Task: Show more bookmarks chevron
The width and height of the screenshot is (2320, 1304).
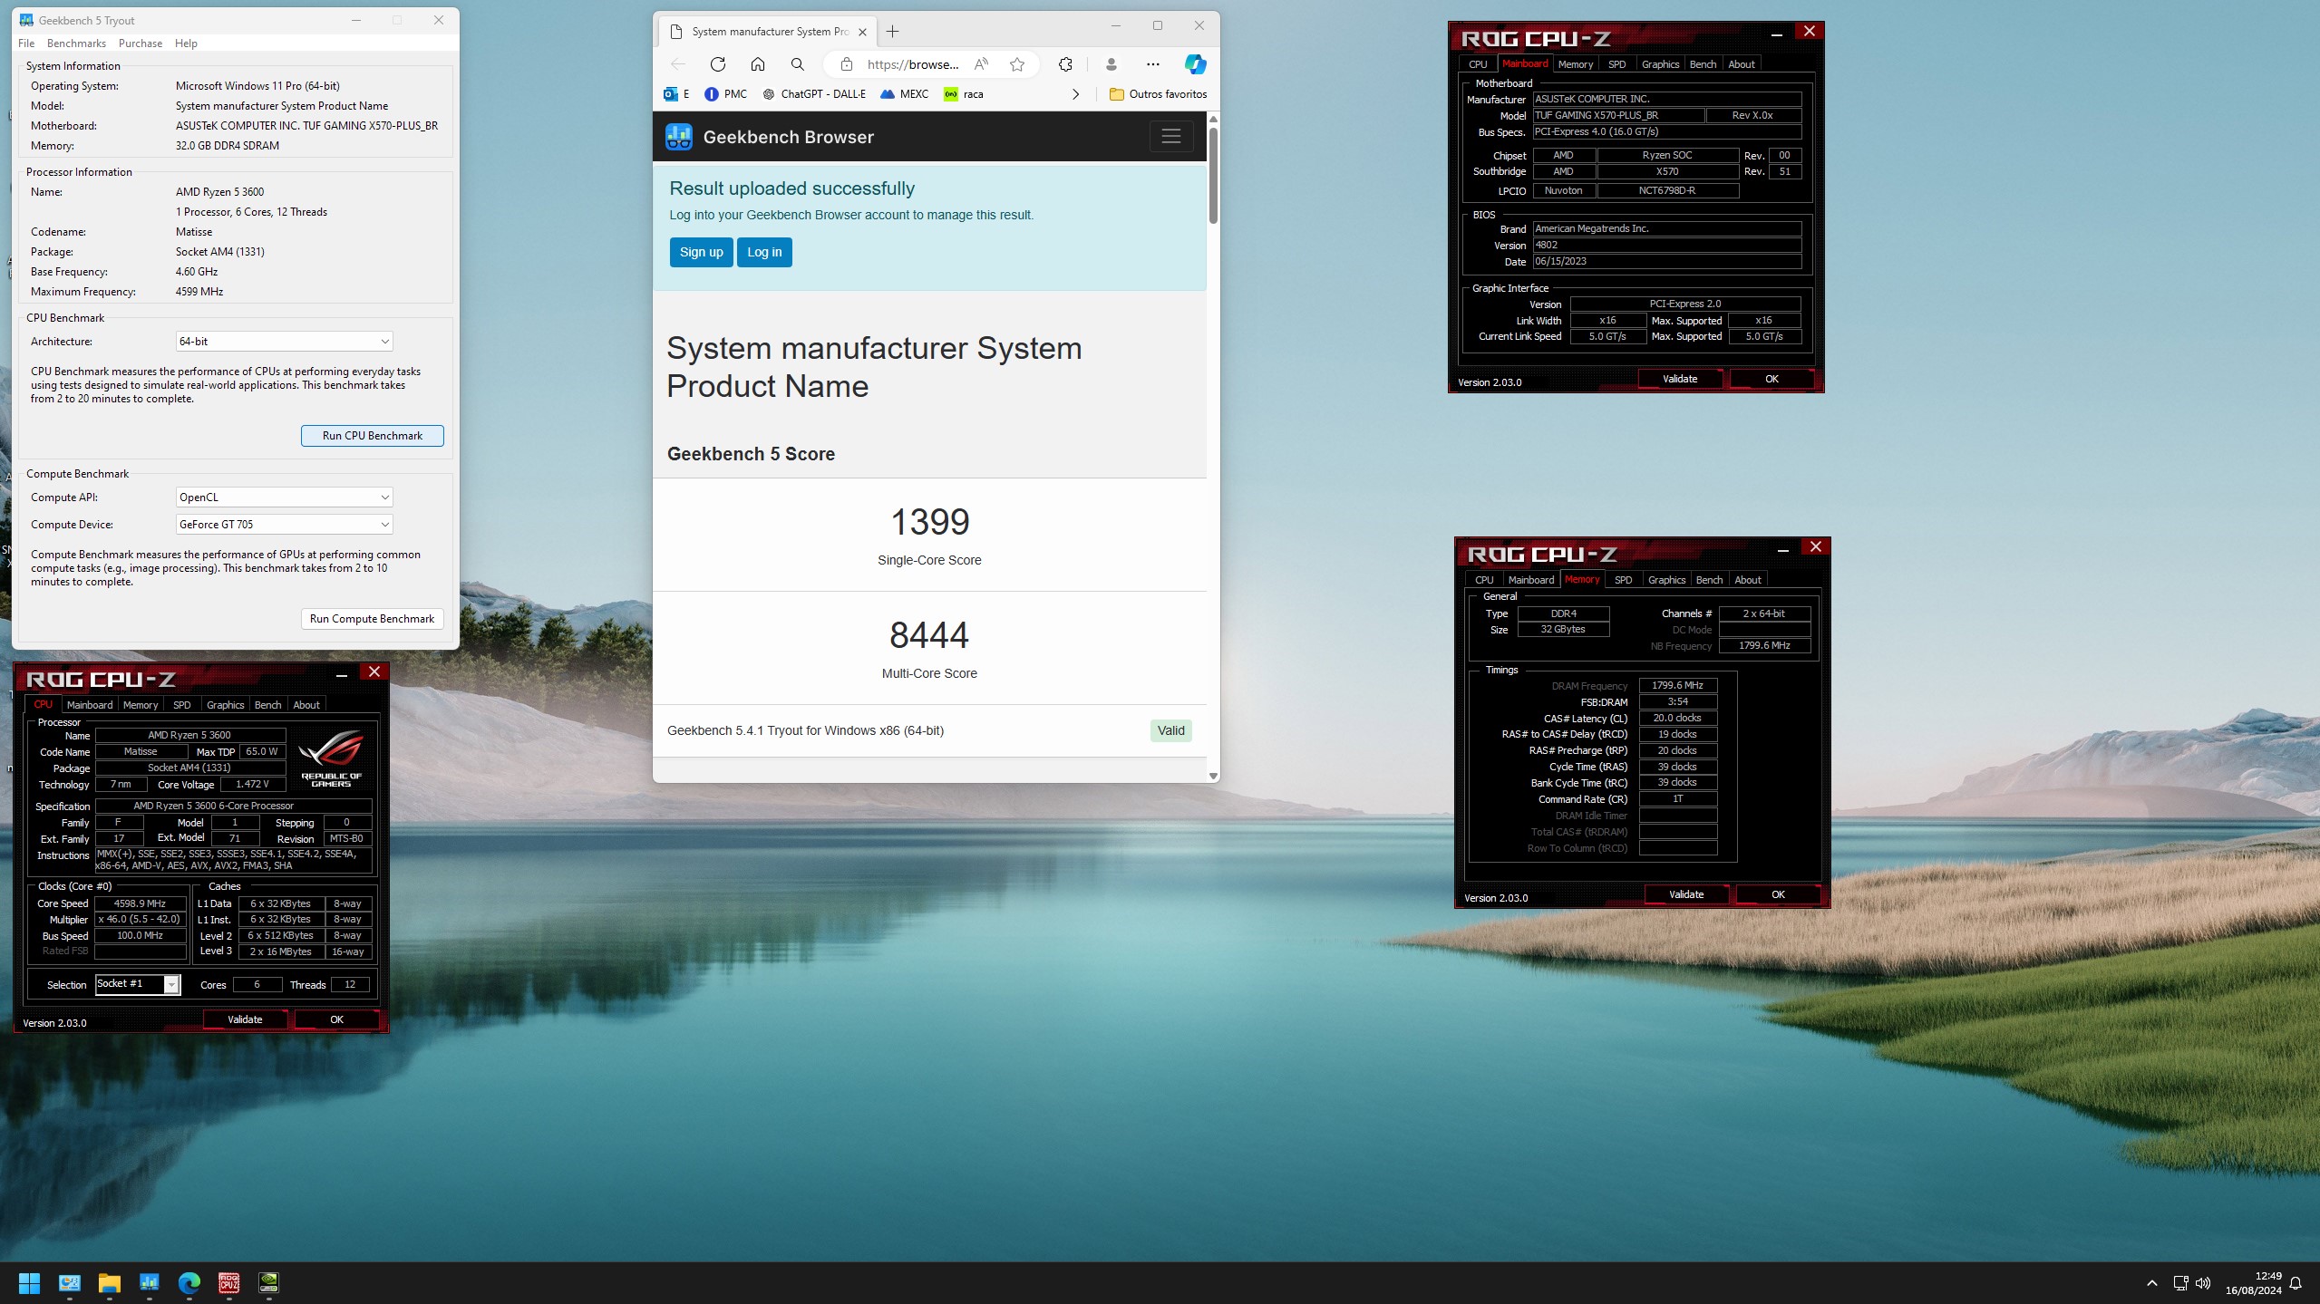Action: (1076, 94)
